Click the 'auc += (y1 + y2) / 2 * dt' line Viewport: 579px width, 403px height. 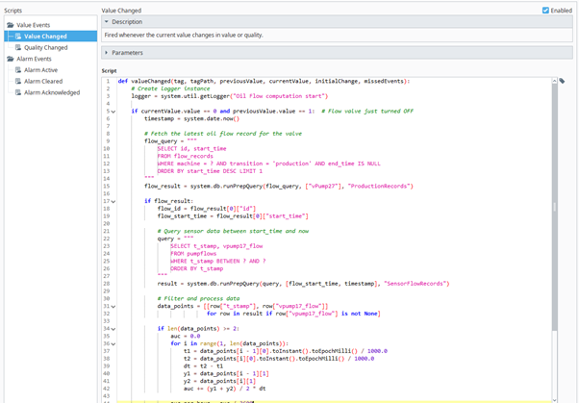(224, 389)
